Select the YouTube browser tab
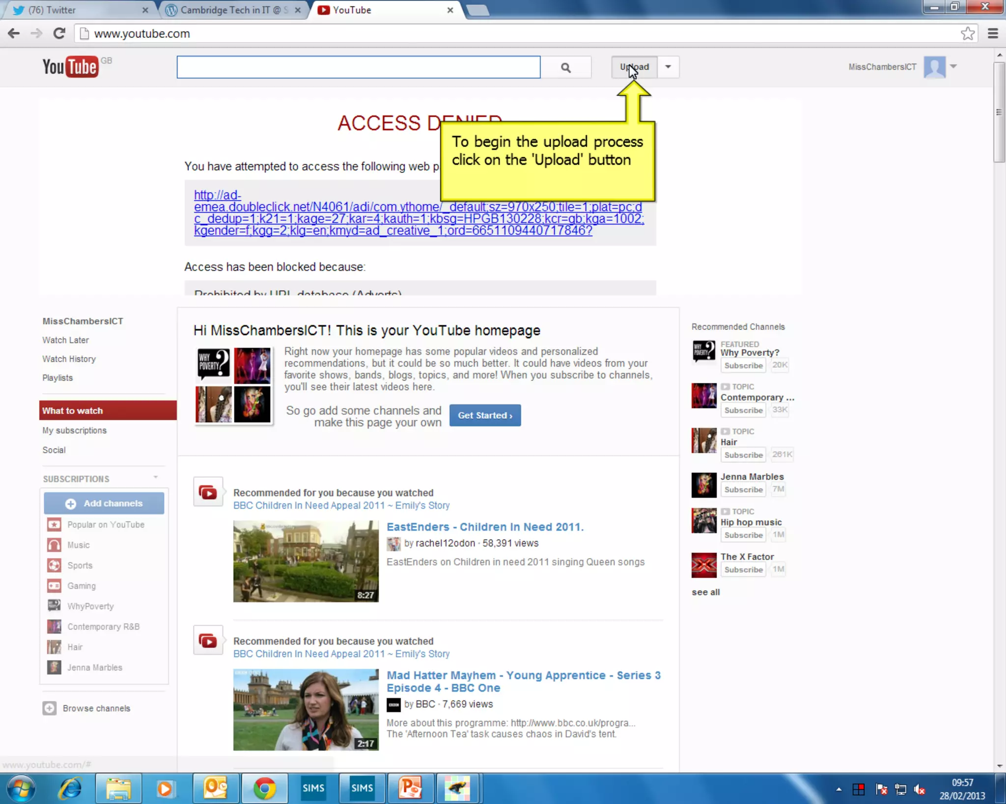This screenshot has width=1006, height=804. (386, 10)
